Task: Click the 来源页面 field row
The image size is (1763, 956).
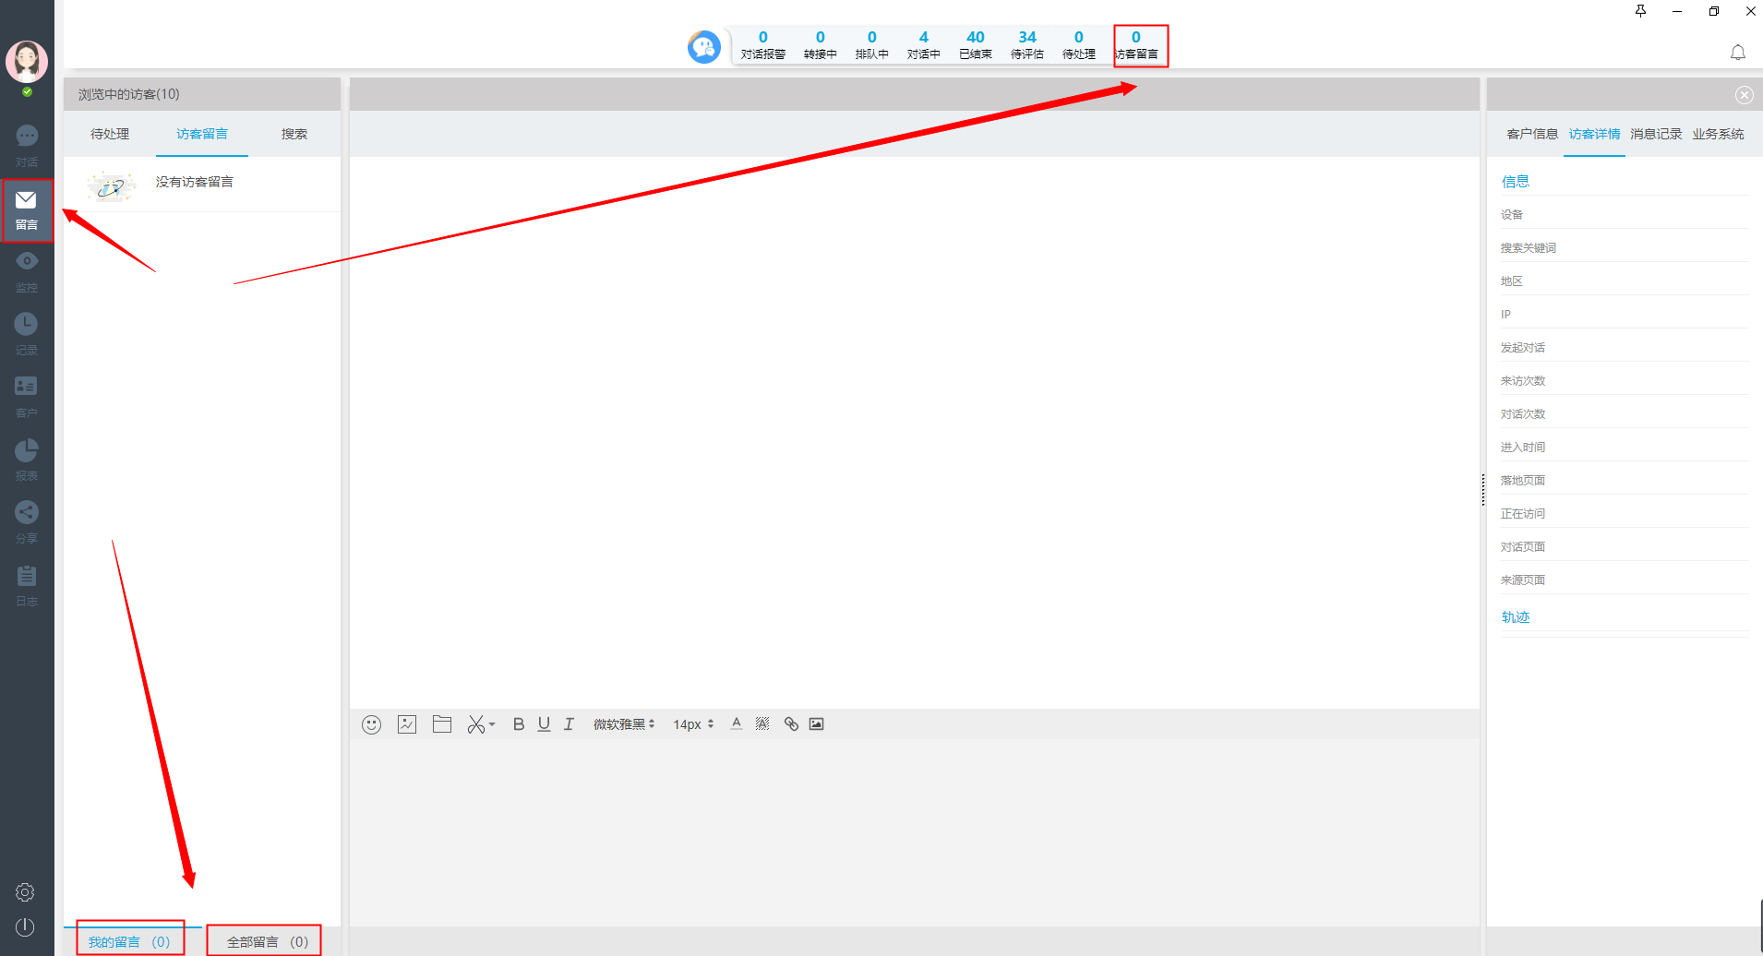Action: [x=1625, y=580]
